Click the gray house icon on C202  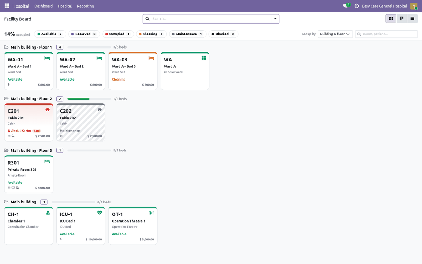click(x=100, y=110)
